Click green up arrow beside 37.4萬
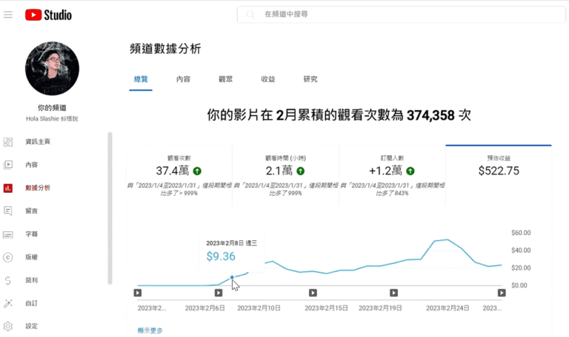Viewport: 569px width, 337px height. click(x=197, y=171)
